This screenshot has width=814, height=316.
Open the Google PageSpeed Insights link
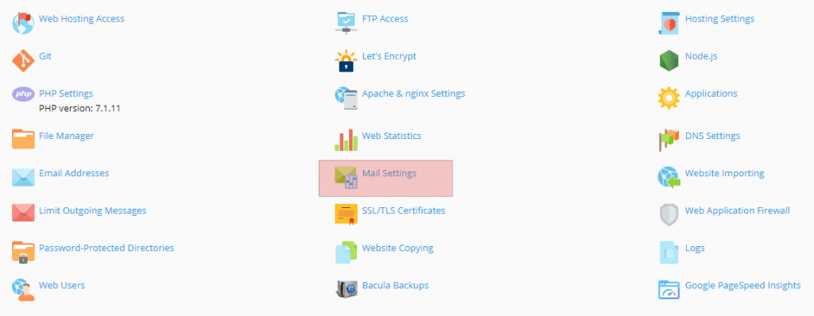tap(743, 285)
